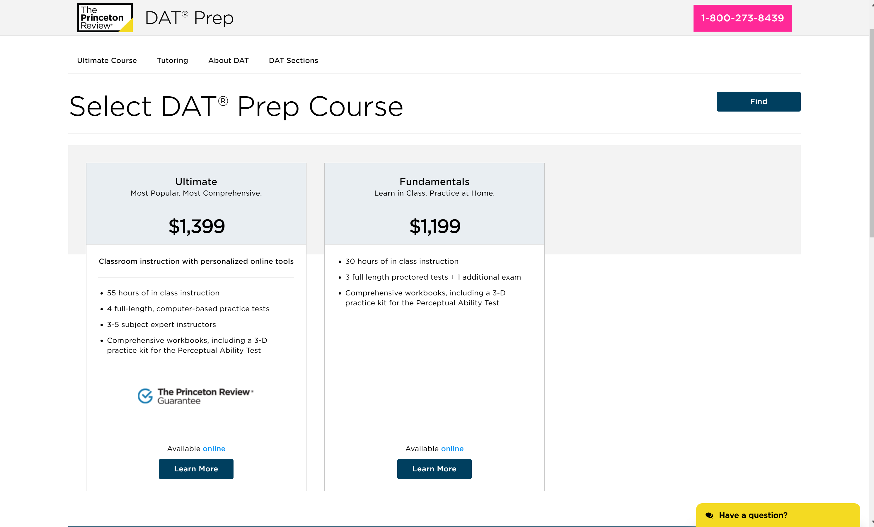Open the online link in the Ultimate card
The height and width of the screenshot is (527, 874).
tap(214, 448)
